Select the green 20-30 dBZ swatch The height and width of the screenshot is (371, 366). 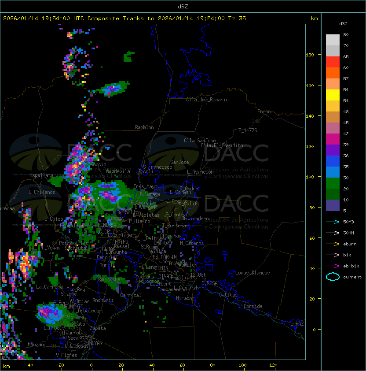tap(333, 183)
